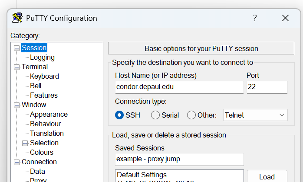Click the Port number field
This screenshot has width=303, height=182.
click(267, 87)
